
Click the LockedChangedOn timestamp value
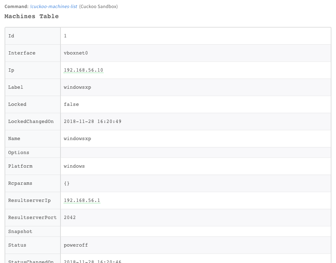point(92,122)
